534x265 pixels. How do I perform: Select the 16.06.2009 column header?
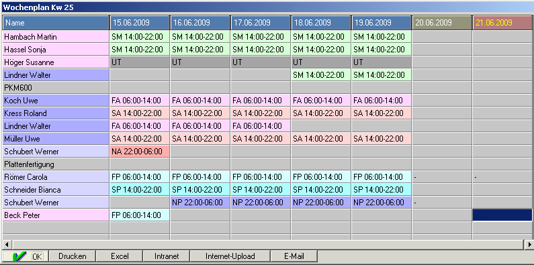coord(200,23)
